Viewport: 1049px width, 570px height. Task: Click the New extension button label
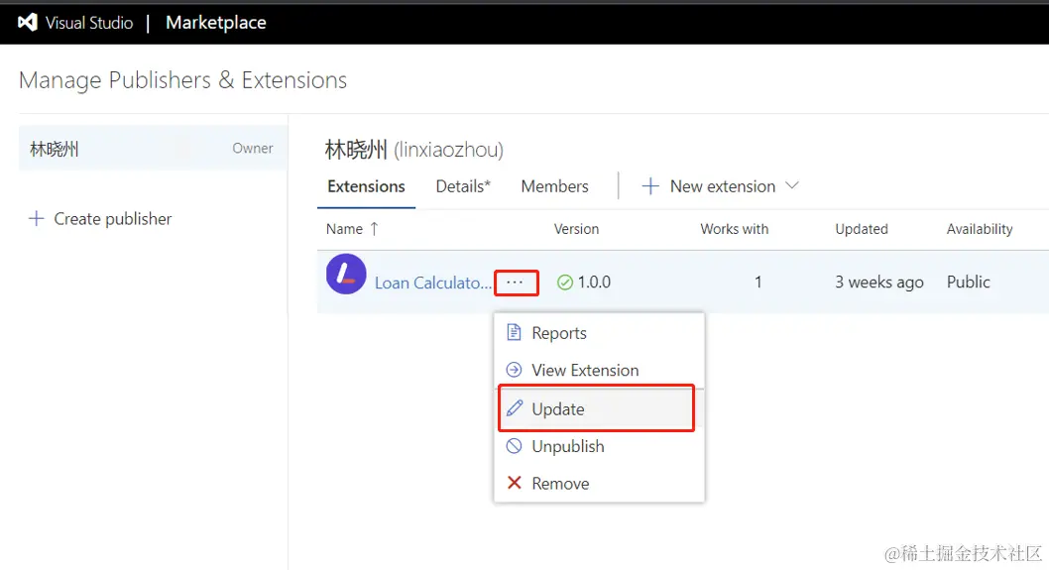pyautogui.click(x=723, y=186)
